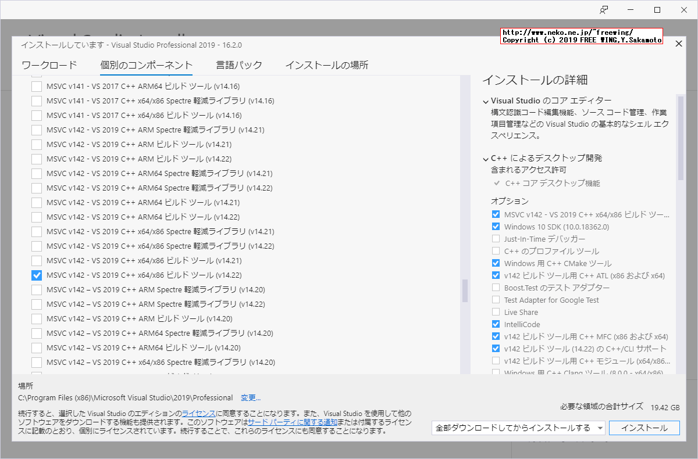Select the 個別のコンポーネント tab
Screen dimensions: 698x459
(x=146, y=65)
